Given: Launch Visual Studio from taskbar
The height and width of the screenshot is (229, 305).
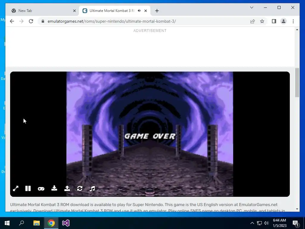Looking at the screenshot, I should pyautogui.click(x=66, y=223).
